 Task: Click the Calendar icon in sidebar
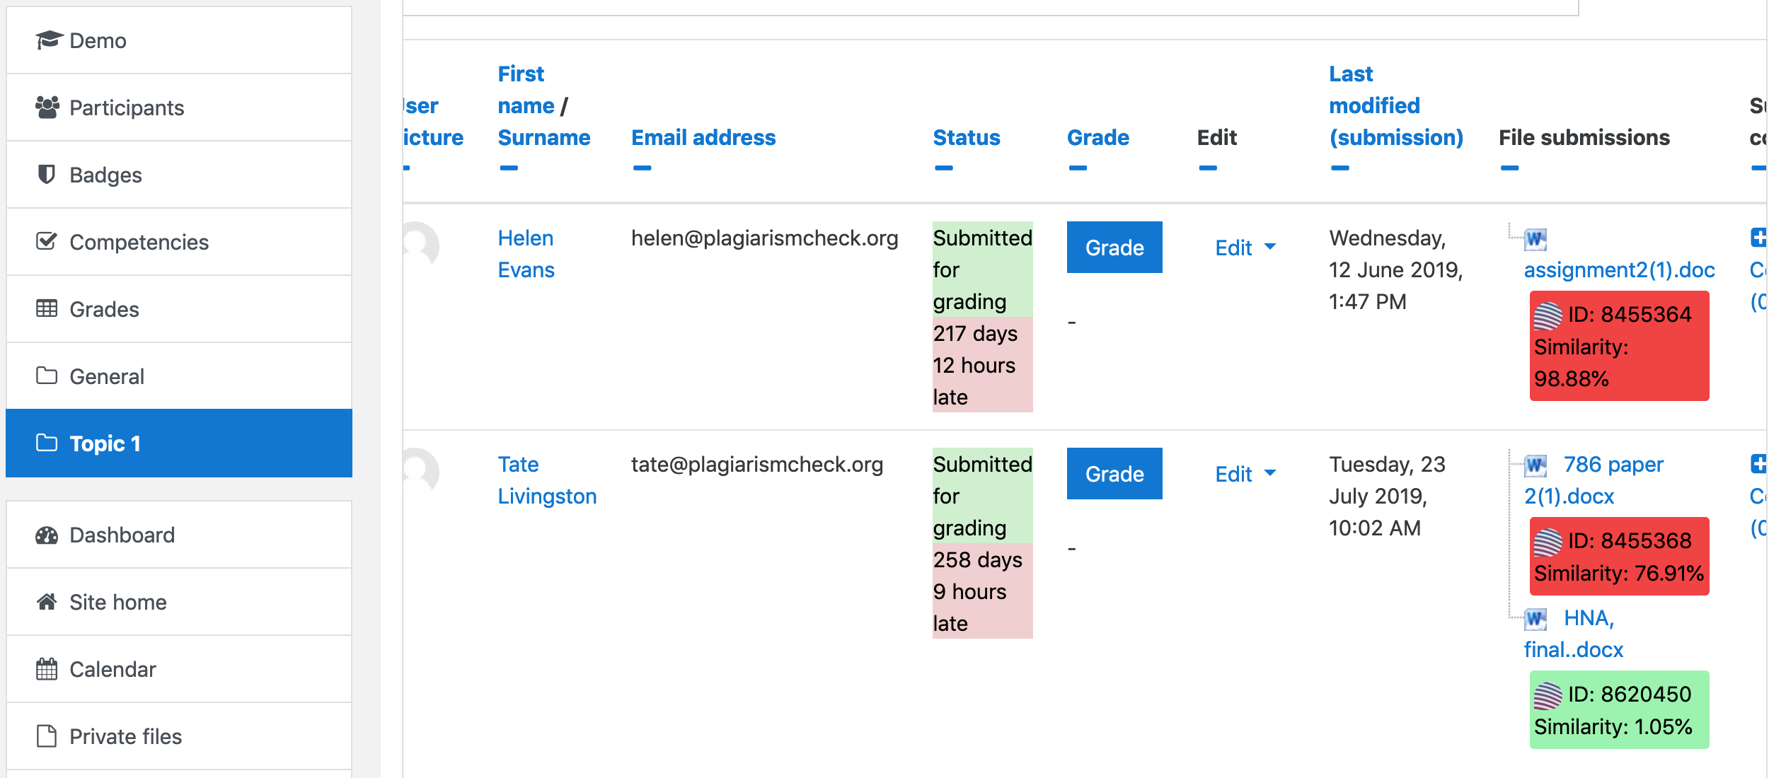(x=47, y=669)
